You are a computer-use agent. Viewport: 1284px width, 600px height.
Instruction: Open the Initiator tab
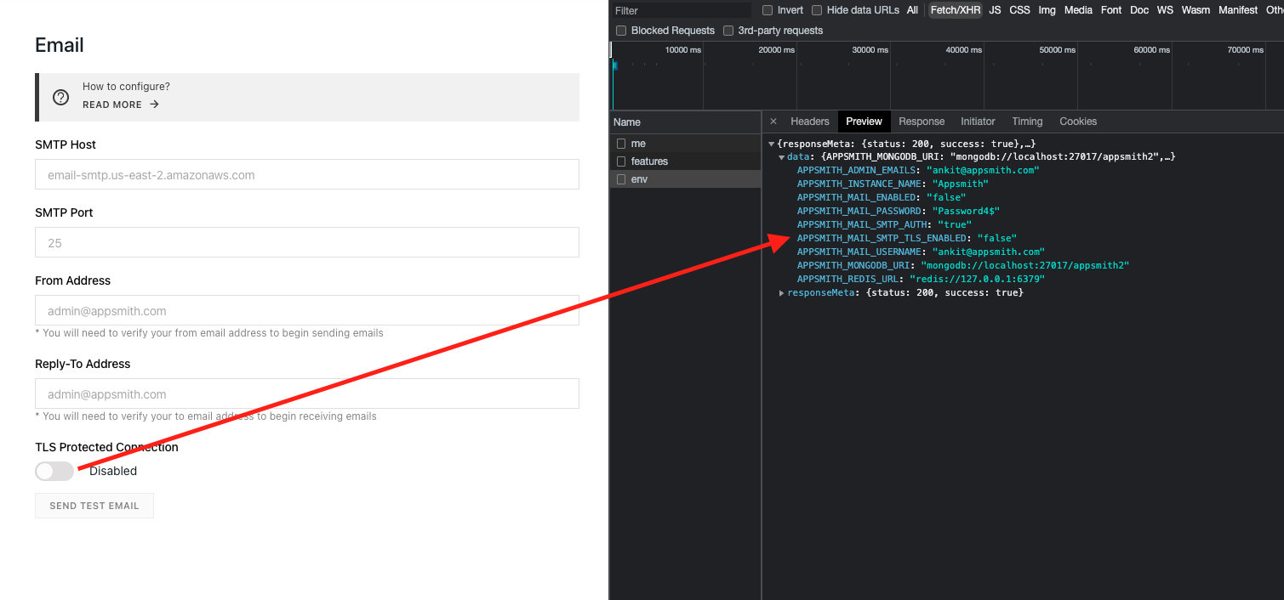[978, 122]
